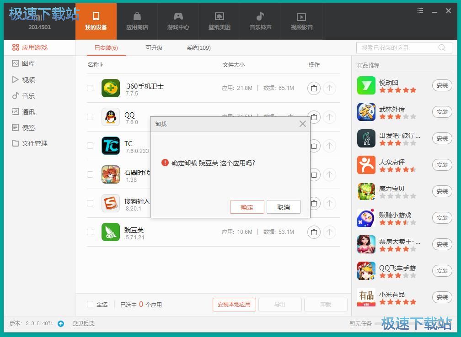
Task: Click trash icon for 石器时代
Action: [314, 174]
